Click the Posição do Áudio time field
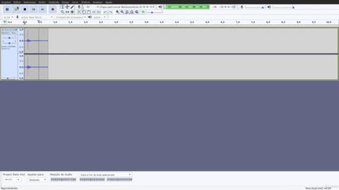 (64, 179)
